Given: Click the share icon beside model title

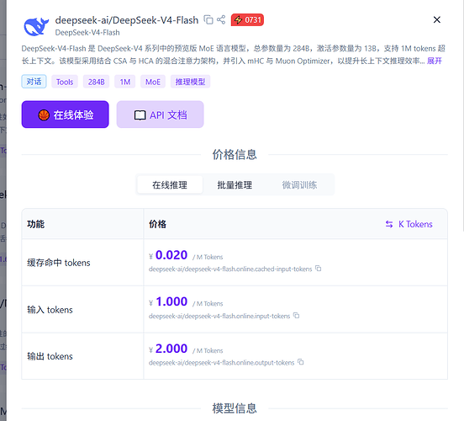Looking at the screenshot, I should 221,20.
